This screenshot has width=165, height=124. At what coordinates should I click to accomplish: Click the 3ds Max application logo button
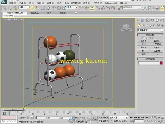(4, 2)
